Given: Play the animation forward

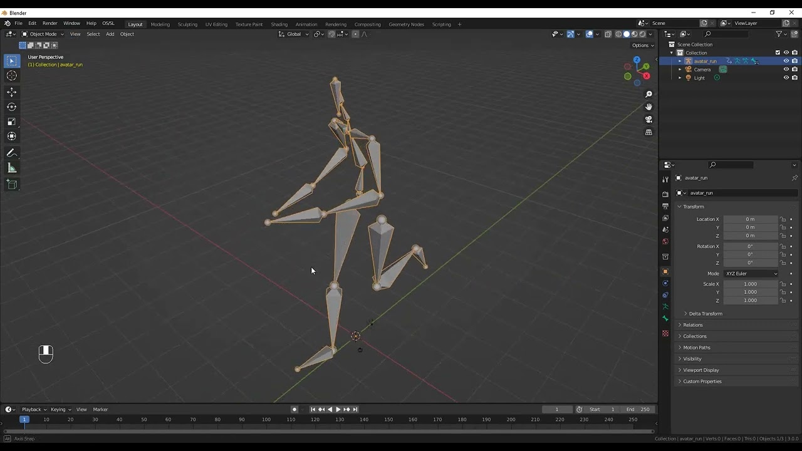Looking at the screenshot, I should coord(338,410).
